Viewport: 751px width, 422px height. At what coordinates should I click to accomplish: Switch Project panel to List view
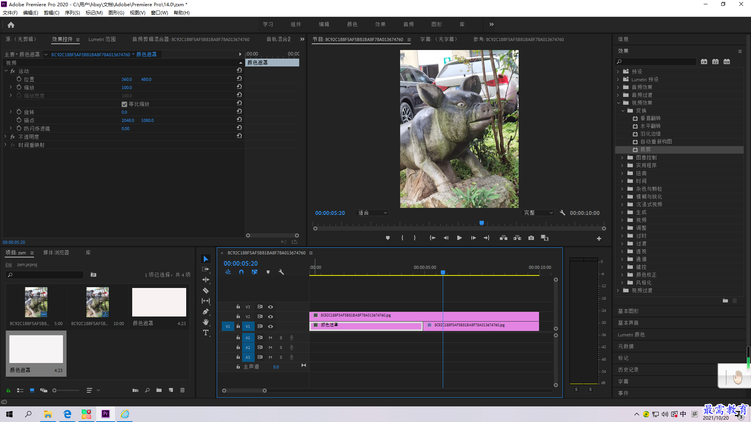20,390
